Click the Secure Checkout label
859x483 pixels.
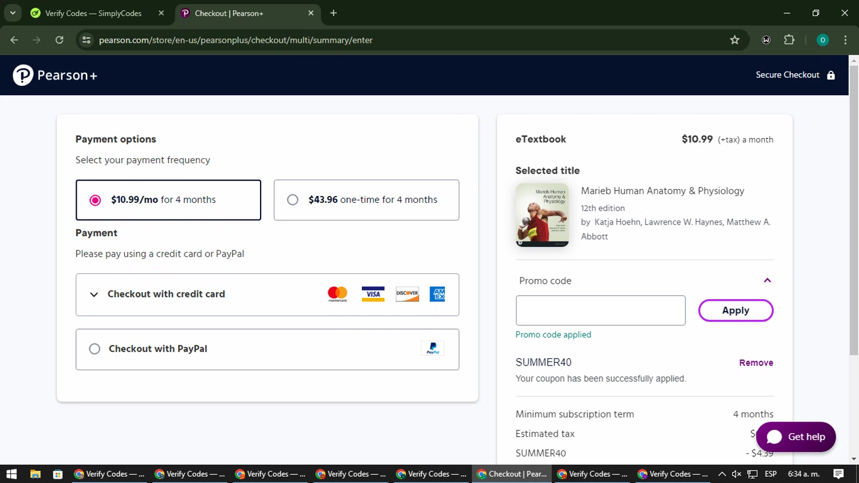click(x=787, y=75)
